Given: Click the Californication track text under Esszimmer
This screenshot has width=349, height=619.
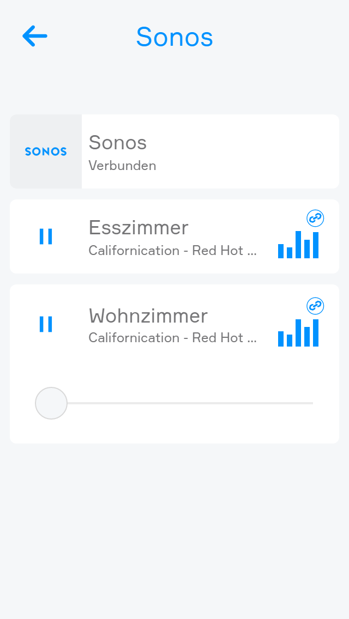Looking at the screenshot, I should [x=172, y=251].
